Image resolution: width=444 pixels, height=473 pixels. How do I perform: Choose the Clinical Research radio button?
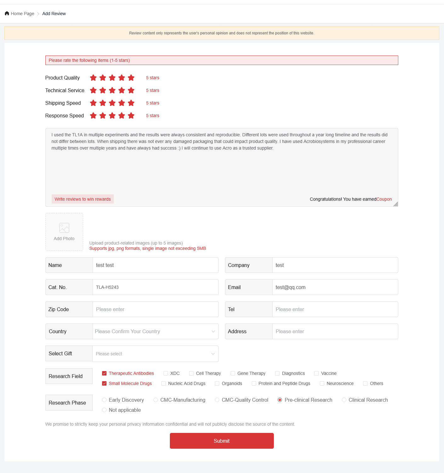[x=344, y=400]
